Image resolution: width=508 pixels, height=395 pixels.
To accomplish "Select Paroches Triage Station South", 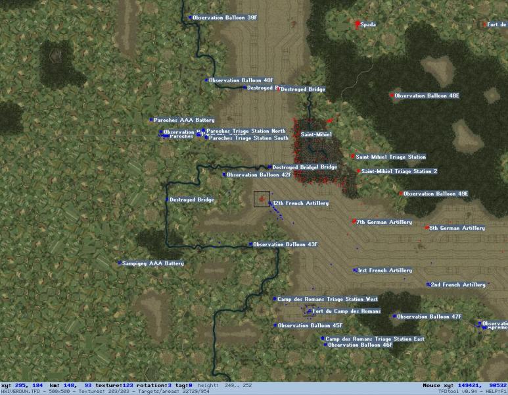I will click(248, 138).
